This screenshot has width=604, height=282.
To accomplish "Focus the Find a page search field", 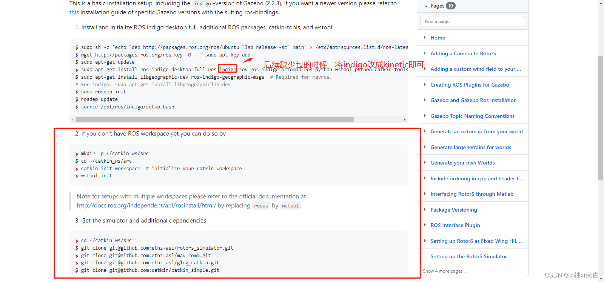I will [x=472, y=21].
